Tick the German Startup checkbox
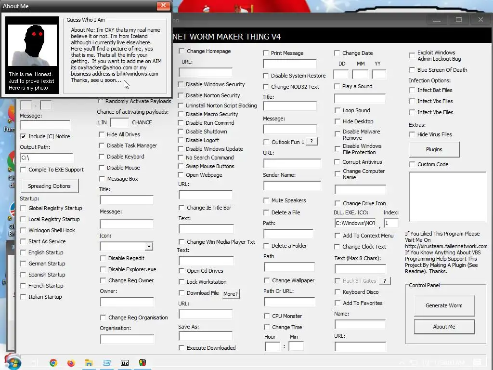Screen dimensions: 493x370 point(23,264)
